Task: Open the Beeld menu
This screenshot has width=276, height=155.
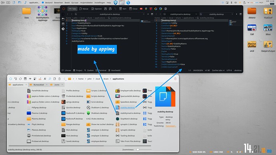Action: [67, 3]
